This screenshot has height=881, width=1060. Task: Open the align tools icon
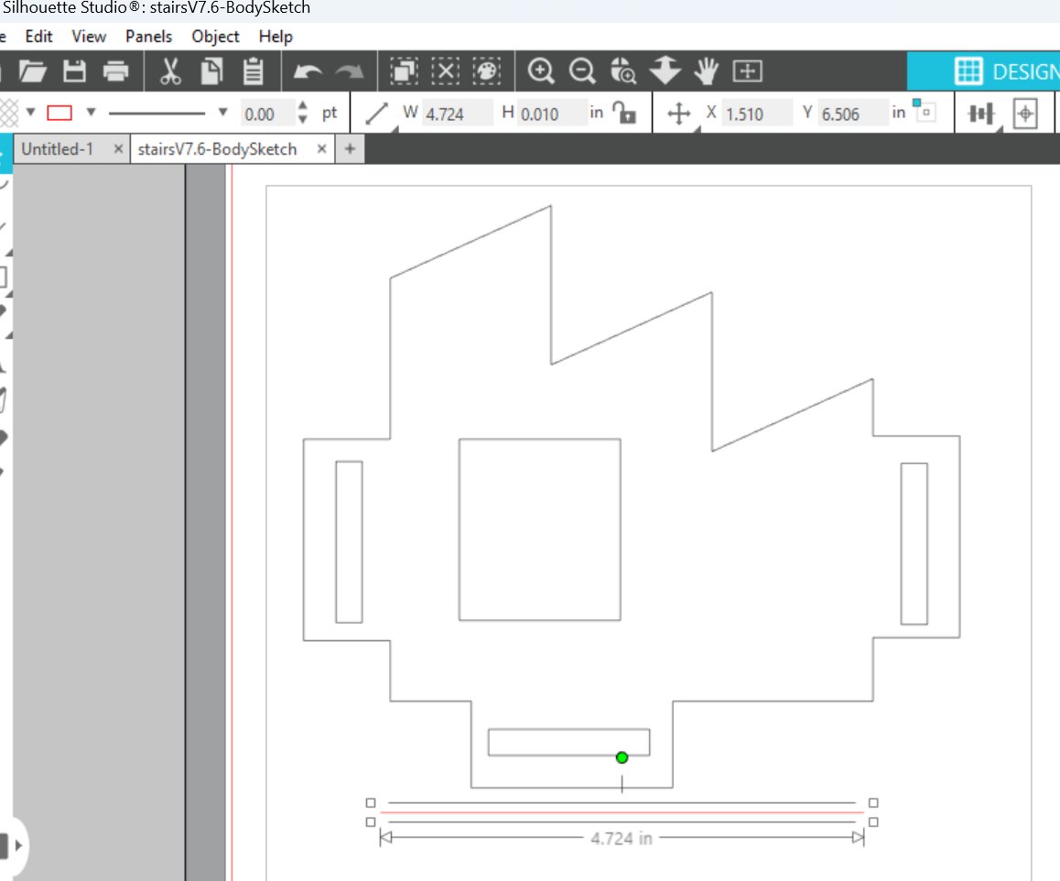pos(981,113)
